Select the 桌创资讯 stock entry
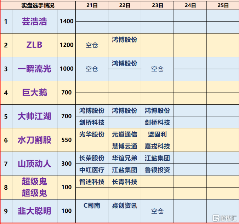The height and width of the screenshot is (224, 239). coord(124,205)
